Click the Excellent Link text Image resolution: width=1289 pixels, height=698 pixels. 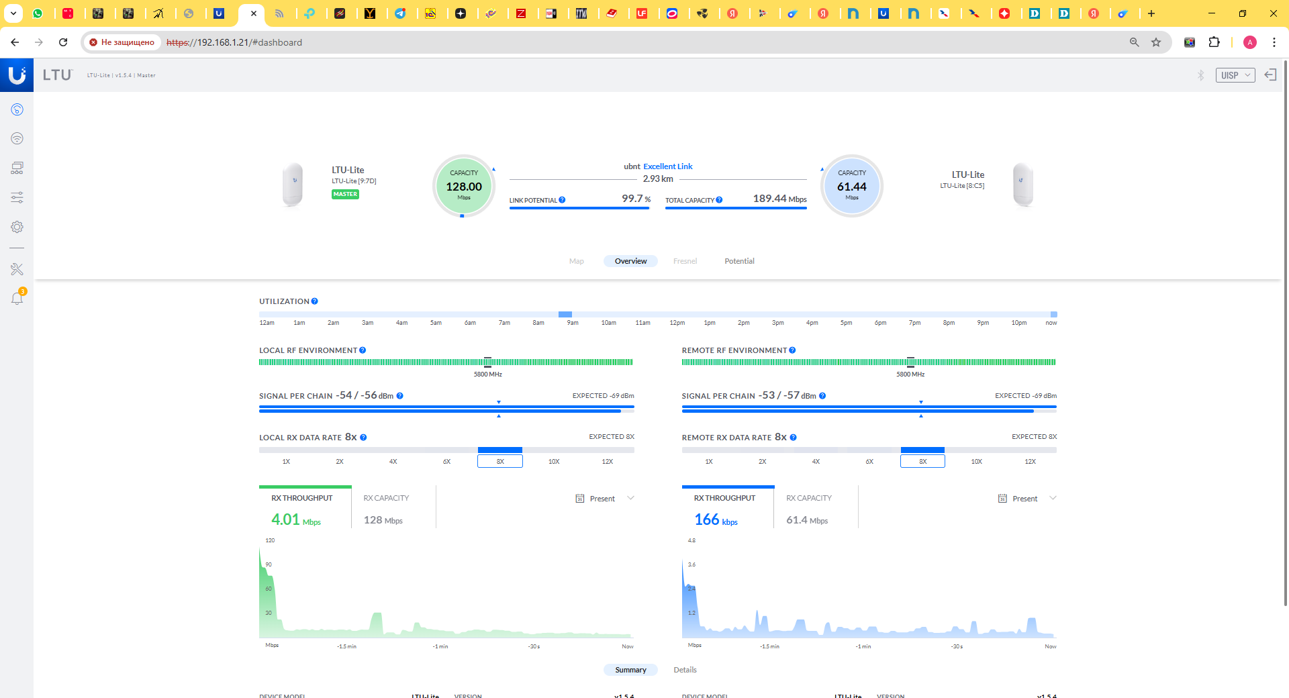click(x=667, y=166)
